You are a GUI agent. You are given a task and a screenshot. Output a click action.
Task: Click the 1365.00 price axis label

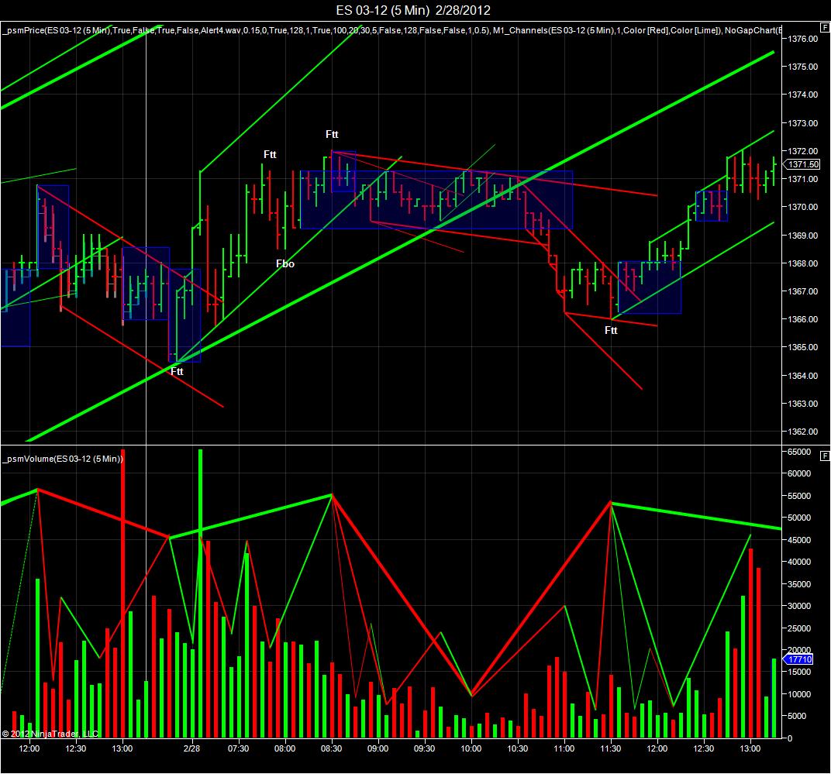[803, 348]
